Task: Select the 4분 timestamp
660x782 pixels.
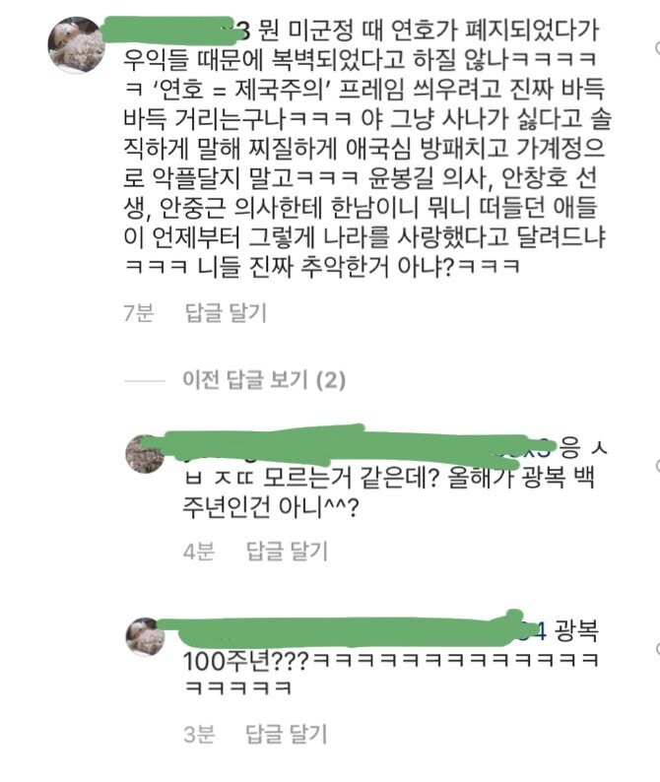Action: pos(199,552)
